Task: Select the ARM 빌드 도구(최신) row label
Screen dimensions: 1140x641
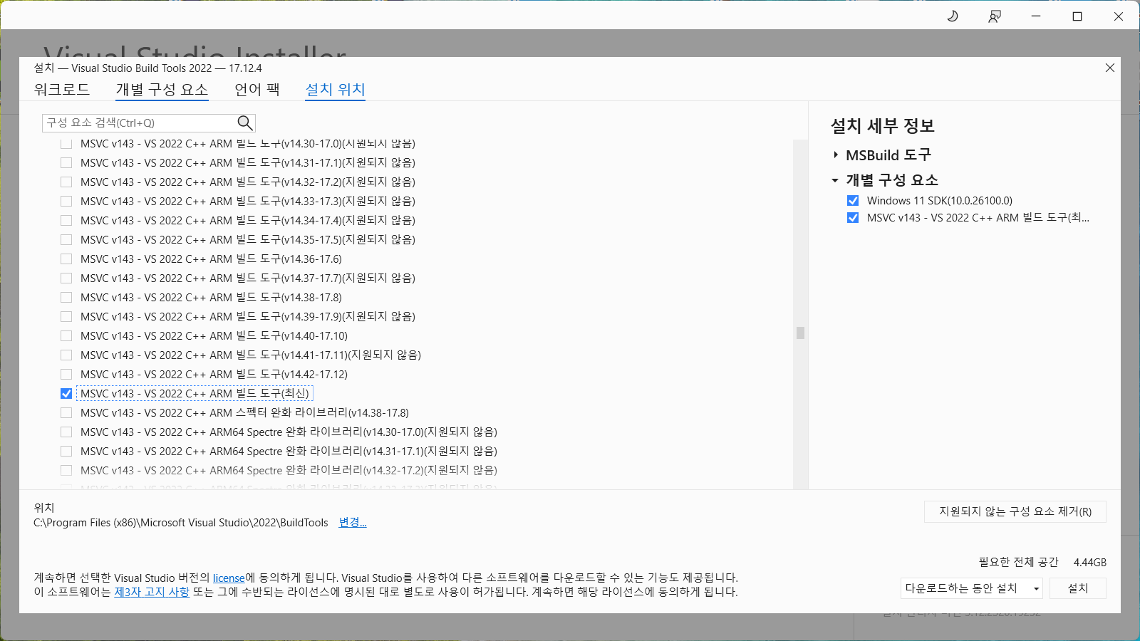Action: click(195, 394)
